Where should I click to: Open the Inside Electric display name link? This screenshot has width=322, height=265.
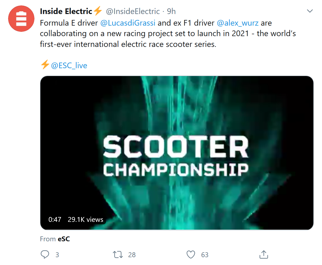66,11
